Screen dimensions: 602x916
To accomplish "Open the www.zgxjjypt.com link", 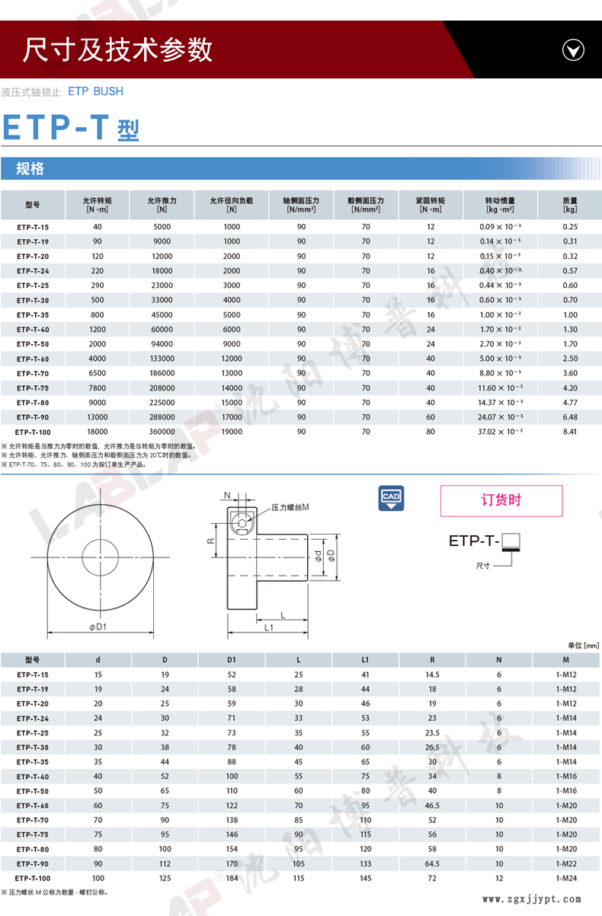I will click(x=532, y=901).
